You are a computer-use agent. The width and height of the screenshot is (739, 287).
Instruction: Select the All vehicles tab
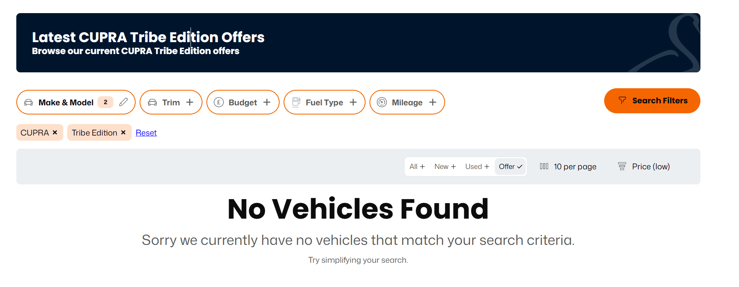(417, 167)
